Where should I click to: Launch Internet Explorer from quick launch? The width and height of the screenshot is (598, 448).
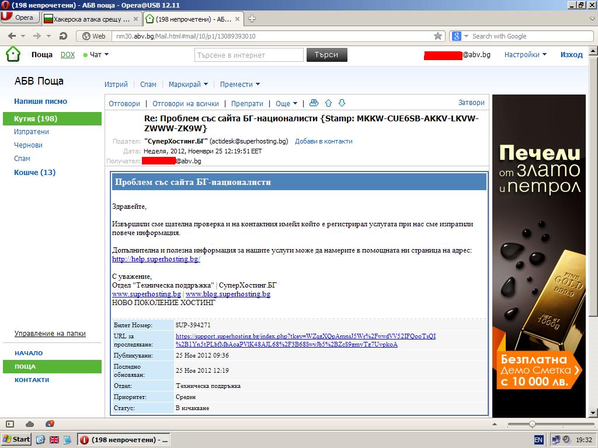(40, 440)
